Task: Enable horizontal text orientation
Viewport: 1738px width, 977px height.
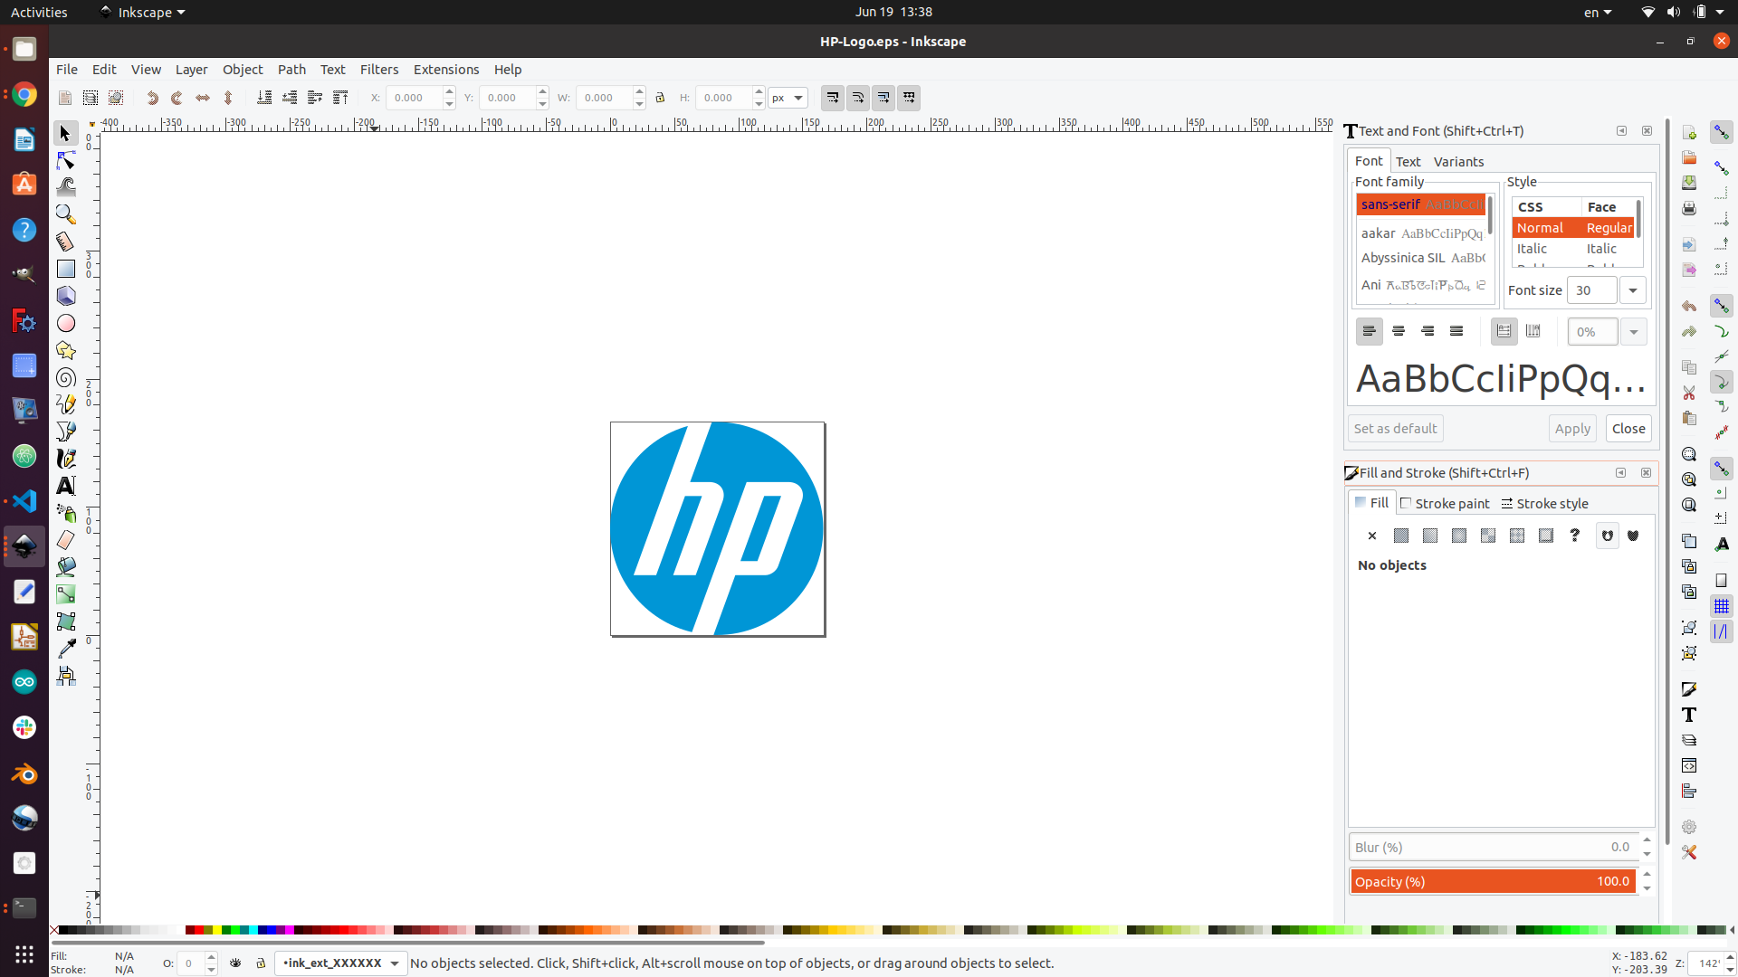Action: (1504, 331)
